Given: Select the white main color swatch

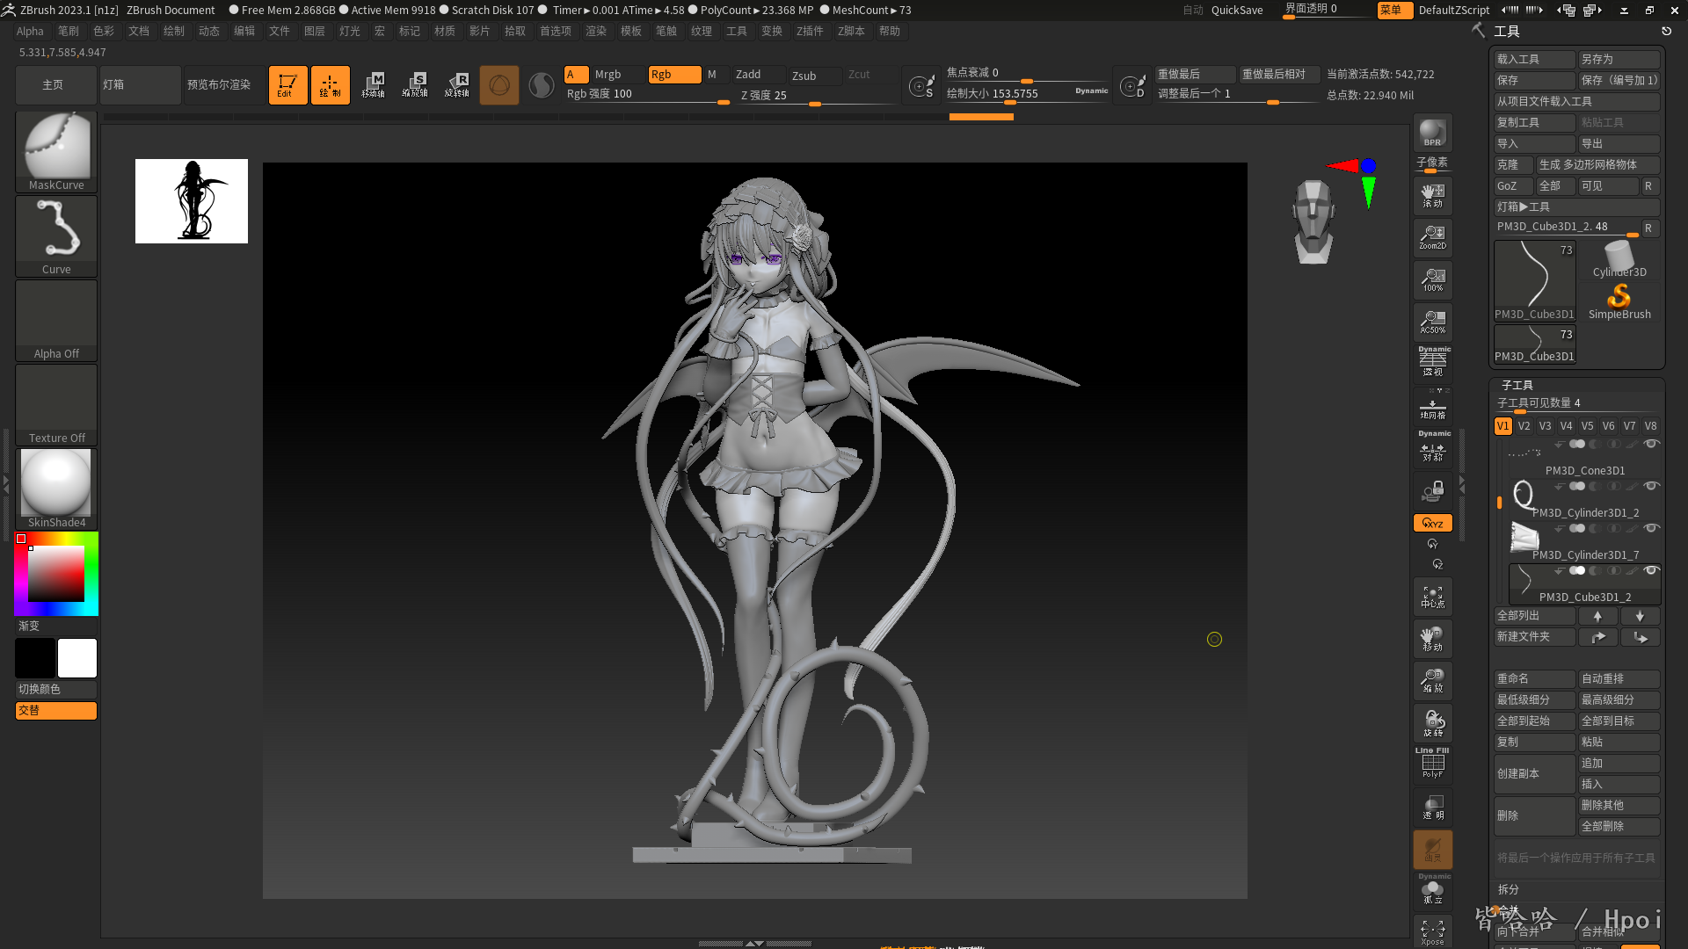Looking at the screenshot, I should (x=77, y=658).
